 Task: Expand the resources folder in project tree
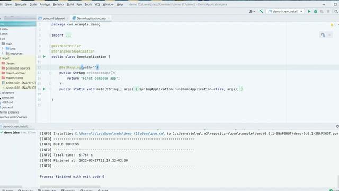point(2,53)
